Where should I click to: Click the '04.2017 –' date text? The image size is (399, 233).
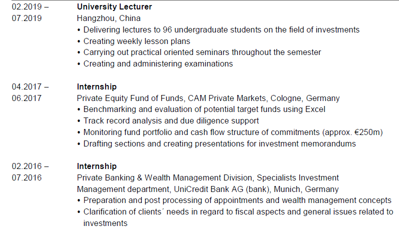[x=30, y=86]
